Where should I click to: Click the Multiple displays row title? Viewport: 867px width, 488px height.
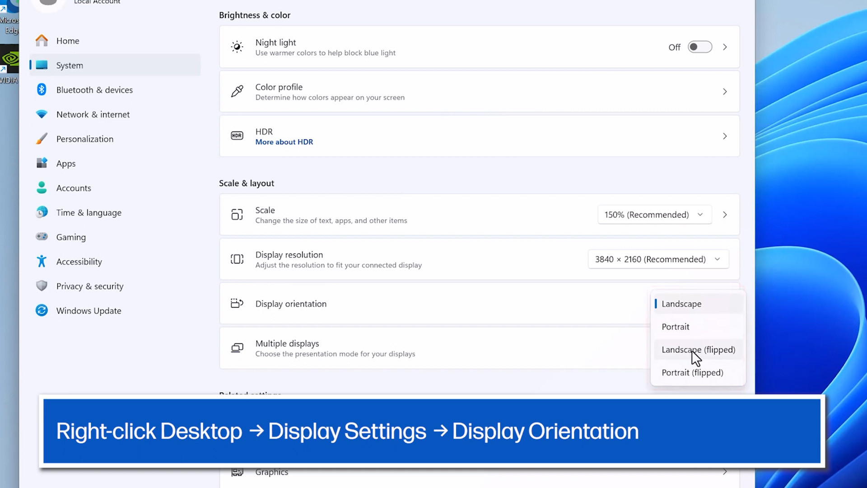(x=287, y=343)
